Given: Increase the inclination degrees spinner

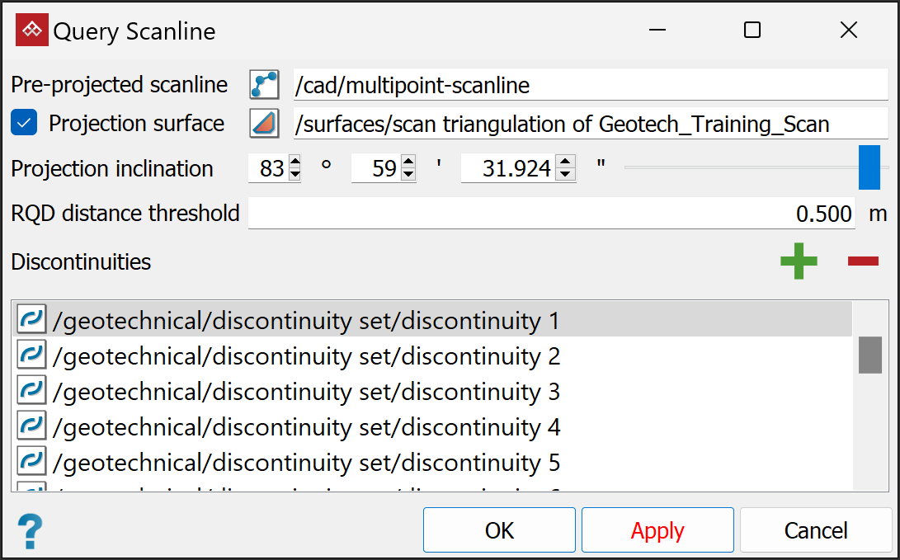Looking at the screenshot, I should 295,163.
